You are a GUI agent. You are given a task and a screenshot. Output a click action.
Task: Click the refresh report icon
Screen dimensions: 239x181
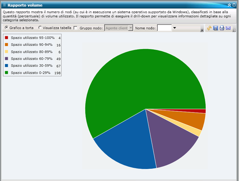[209, 28]
